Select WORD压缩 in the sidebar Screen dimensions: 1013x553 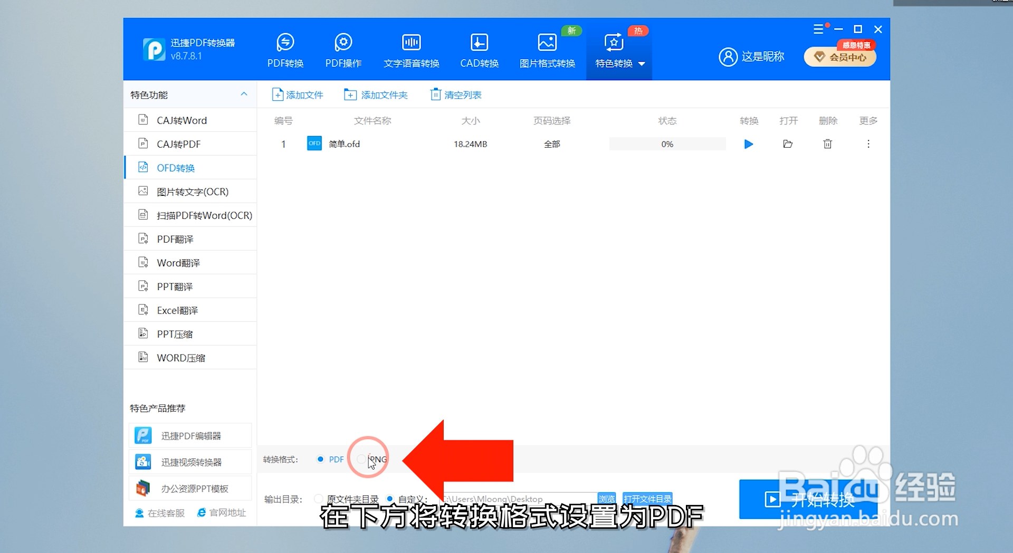[x=190, y=358]
